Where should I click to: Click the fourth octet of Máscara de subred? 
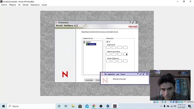pos(125,54)
